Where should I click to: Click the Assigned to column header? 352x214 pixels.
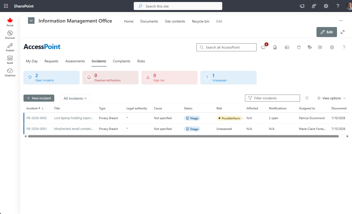[x=307, y=108]
